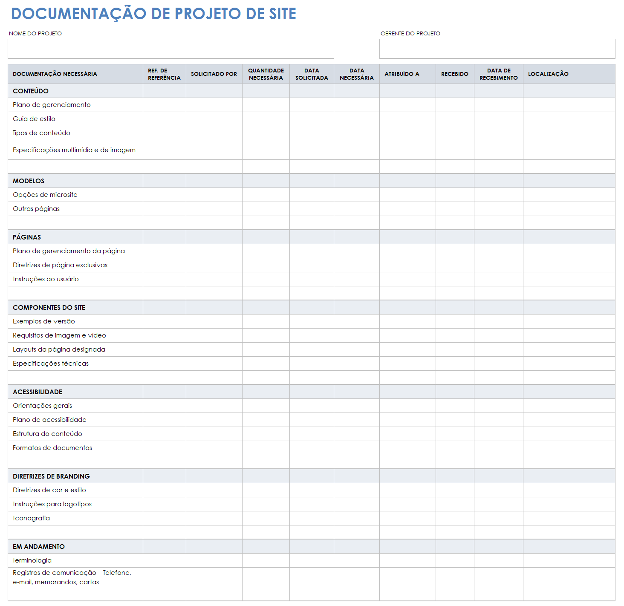Click the Nome do Projeto input box
The height and width of the screenshot is (606, 624).
pyautogui.click(x=171, y=49)
